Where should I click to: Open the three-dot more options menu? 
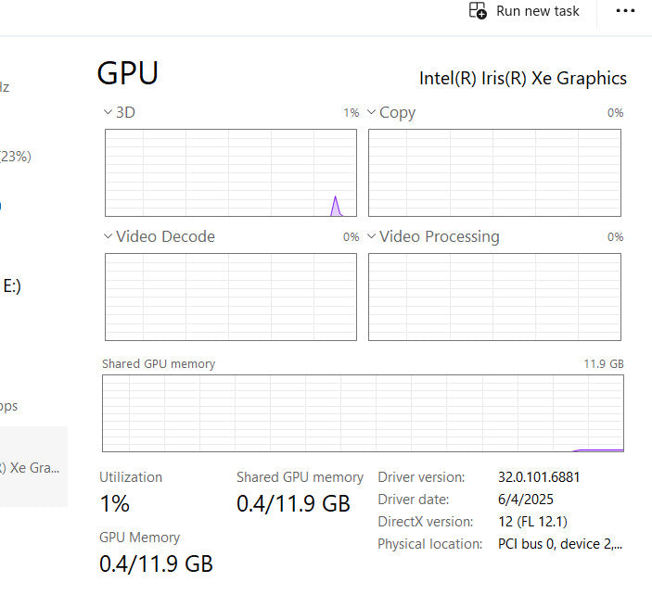click(626, 11)
